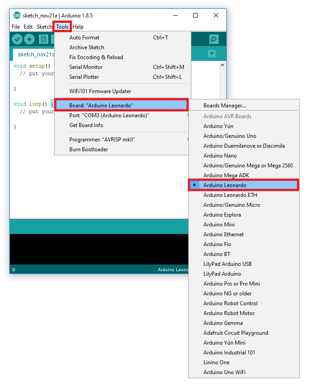
Task: Select Arduino Leonardo ETH board
Action: [x=244, y=195]
